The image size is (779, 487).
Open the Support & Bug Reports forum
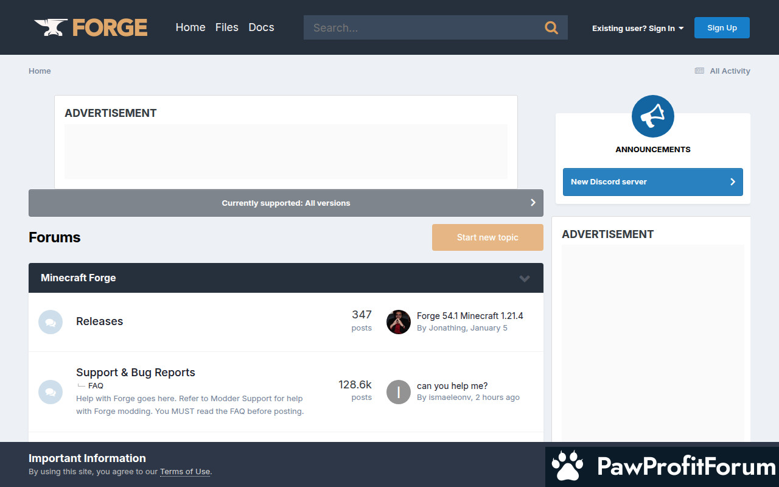pyautogui.click(x=136, y=373)
